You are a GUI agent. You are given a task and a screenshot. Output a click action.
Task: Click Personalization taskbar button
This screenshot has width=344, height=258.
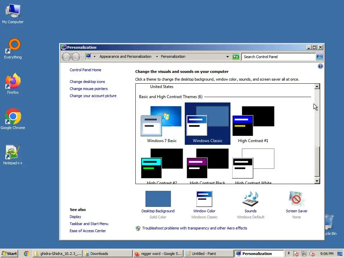[259, 254]
